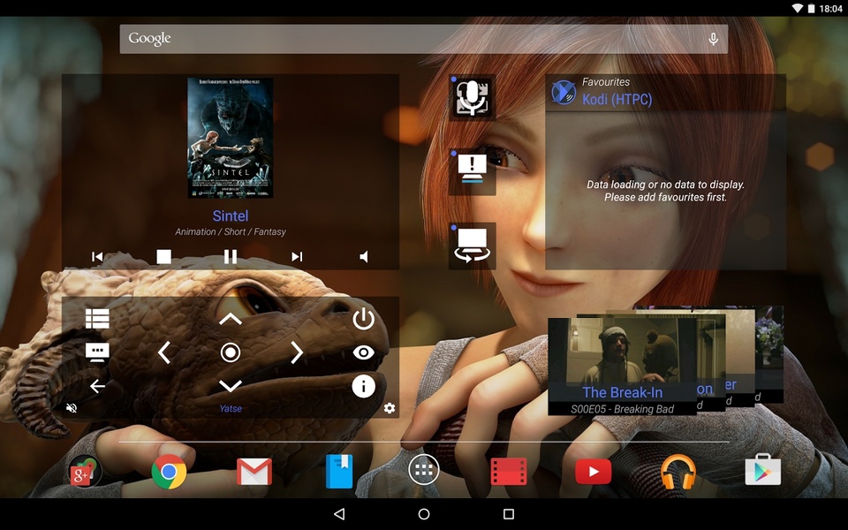Skip to next track in Sintel widget

coord(297,257)
